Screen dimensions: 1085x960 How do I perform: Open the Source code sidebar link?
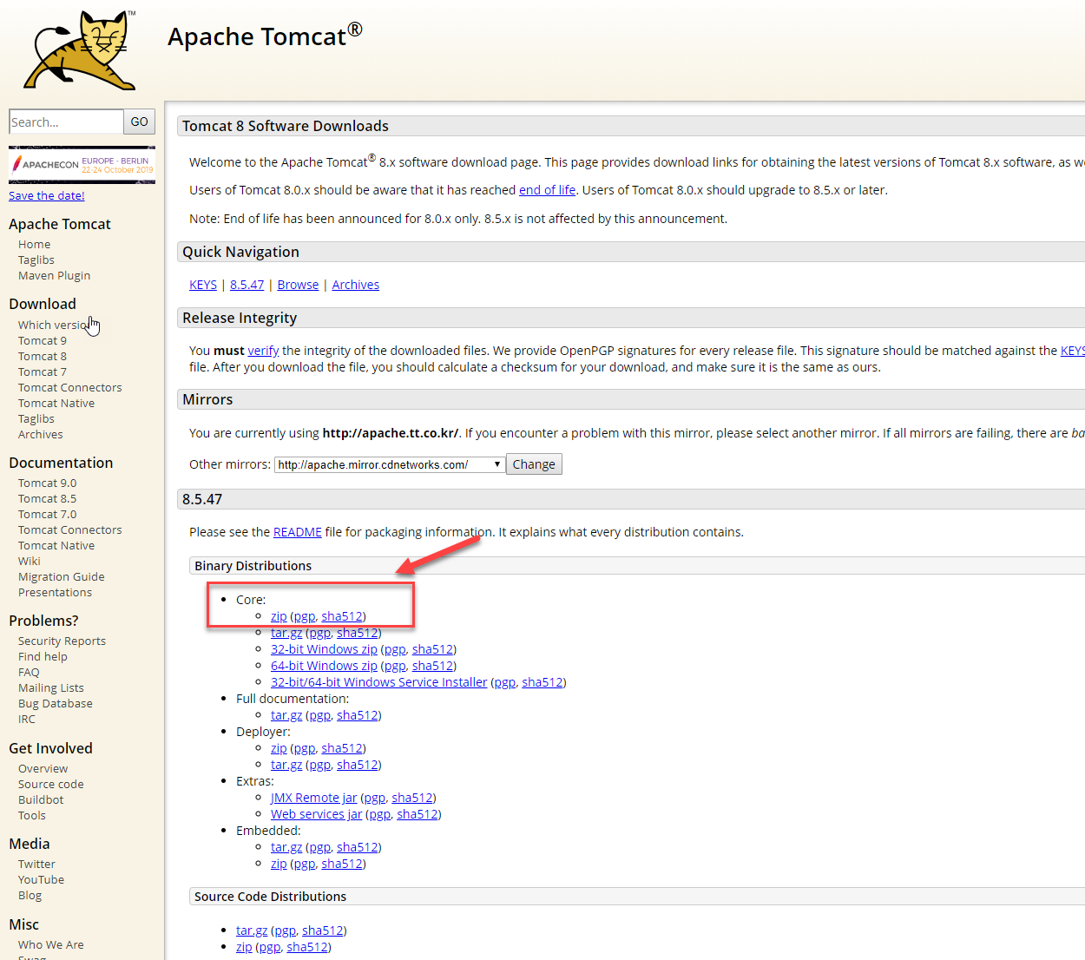[x=51, y=785]
